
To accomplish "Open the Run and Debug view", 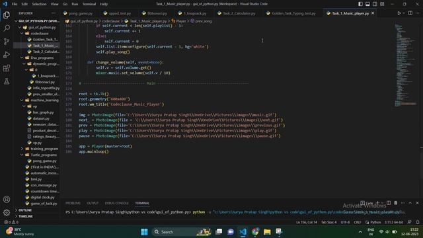I will tap(7, 55).
